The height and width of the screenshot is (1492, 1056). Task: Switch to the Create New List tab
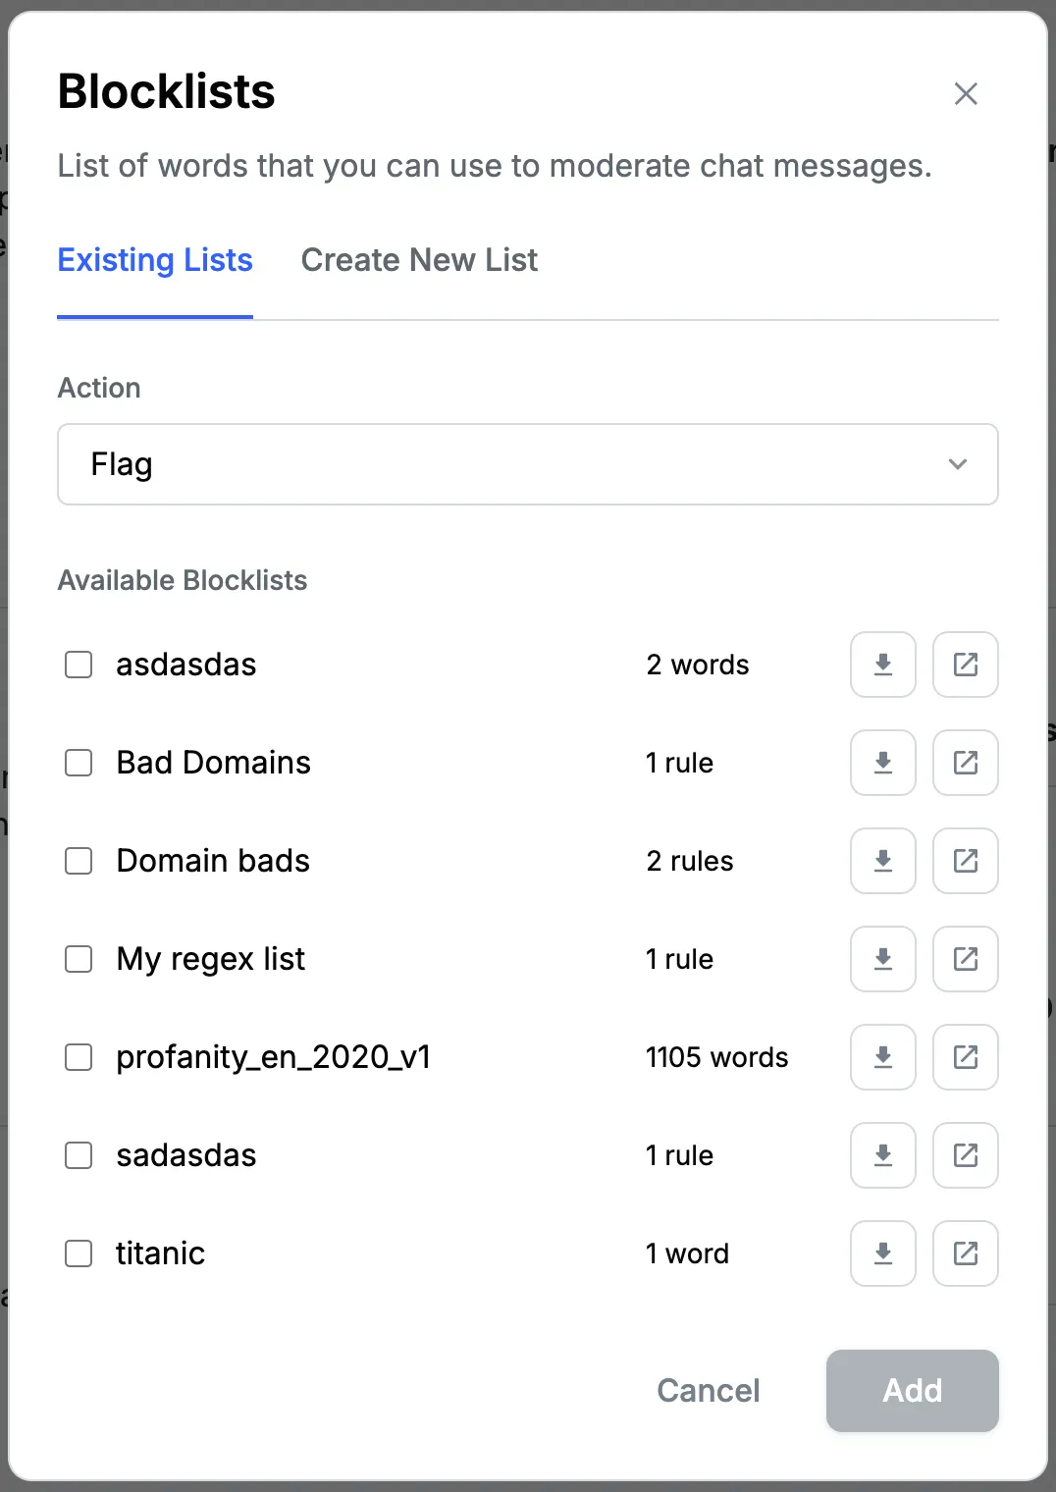[419, 260]
